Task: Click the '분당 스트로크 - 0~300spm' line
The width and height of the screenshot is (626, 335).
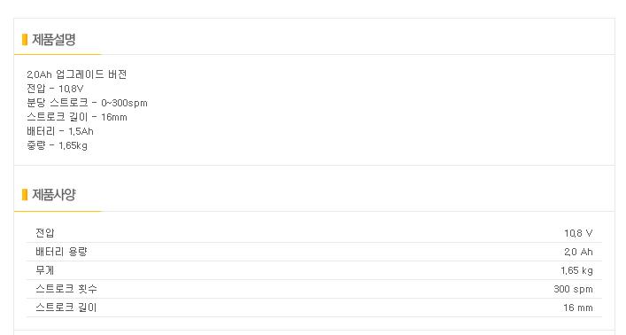Action: pyautogui.click(x=87, y=103)
